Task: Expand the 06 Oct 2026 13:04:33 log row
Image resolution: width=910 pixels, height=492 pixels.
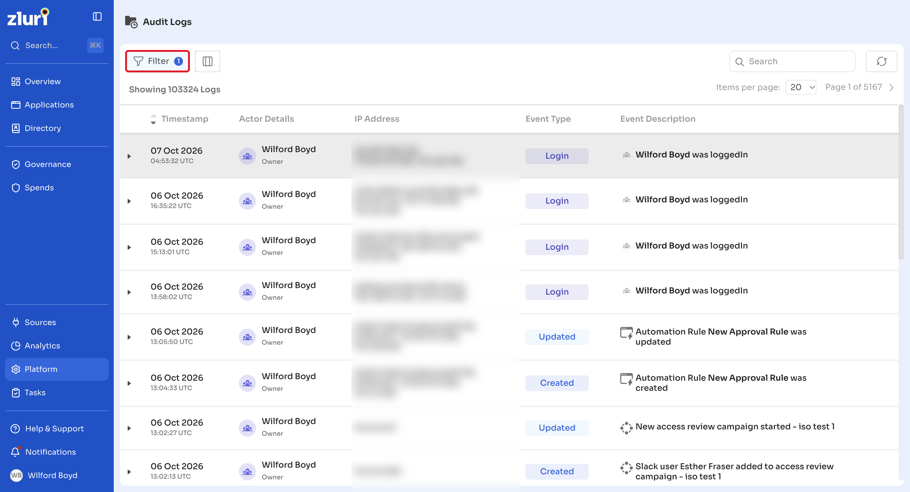Action: (129, 383)
